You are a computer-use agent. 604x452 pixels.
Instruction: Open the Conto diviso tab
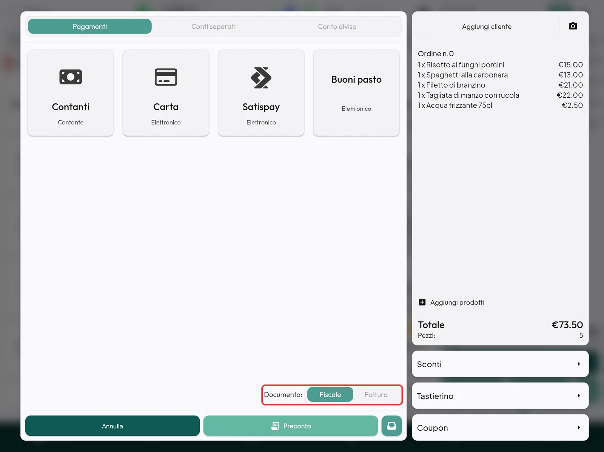pyautogui.click(x=337, y=26)
